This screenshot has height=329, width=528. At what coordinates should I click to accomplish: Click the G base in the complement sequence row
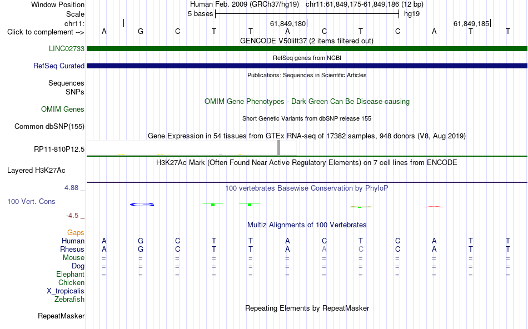(x=141, y=31)
